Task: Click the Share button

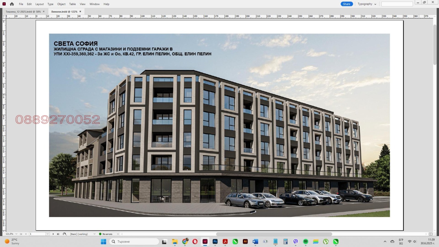Action: (347, 4)
